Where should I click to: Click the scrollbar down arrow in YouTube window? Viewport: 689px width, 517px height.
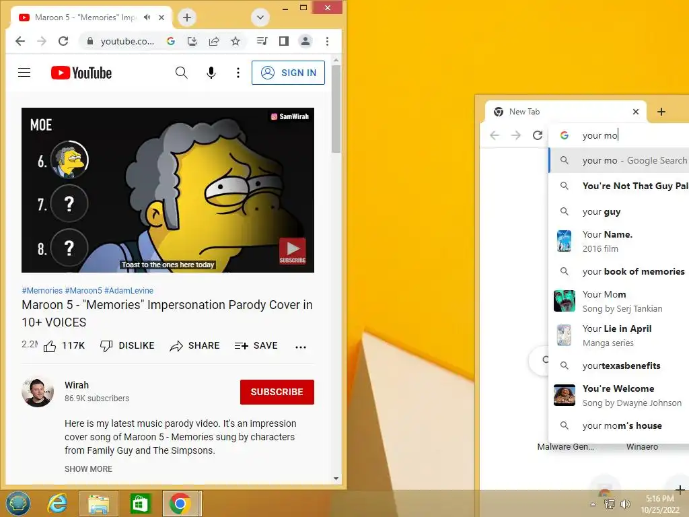[x=336, y=479]
